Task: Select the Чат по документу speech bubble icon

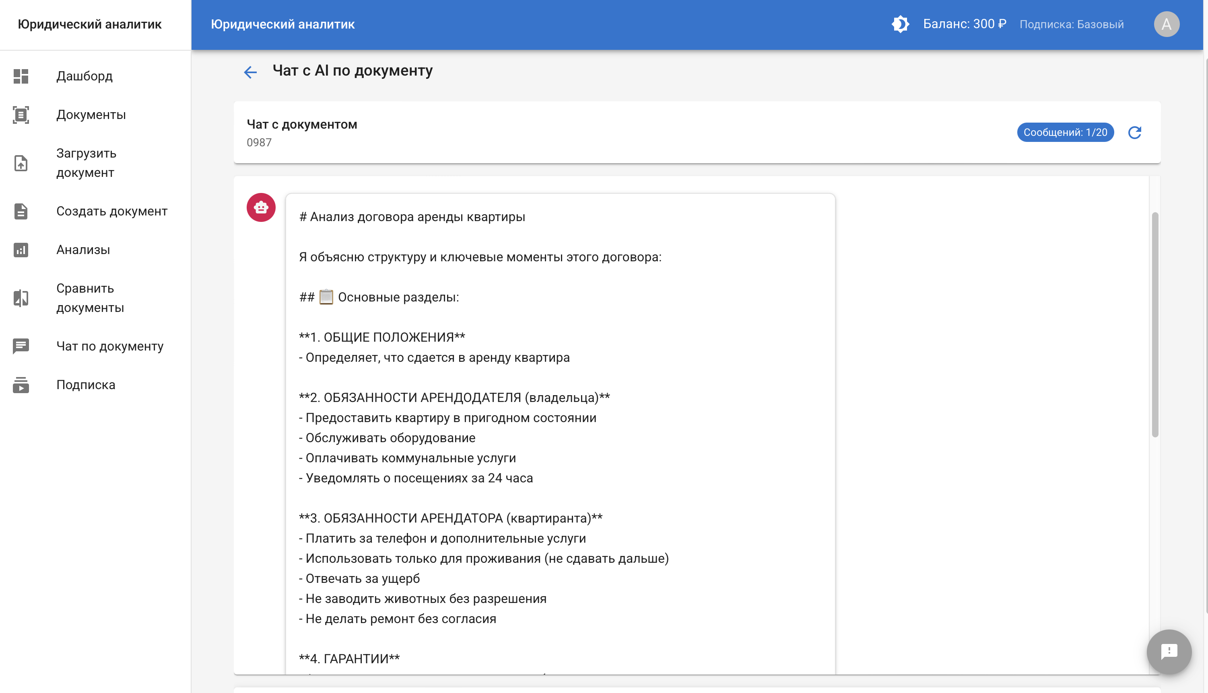Action: coord(21,346)
